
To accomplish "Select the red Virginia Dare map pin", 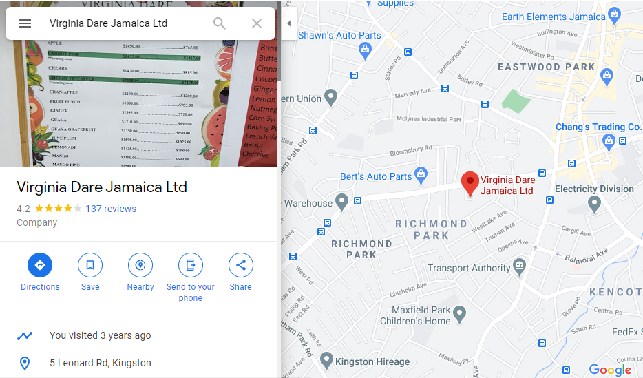I will click(x=470, y=184).
